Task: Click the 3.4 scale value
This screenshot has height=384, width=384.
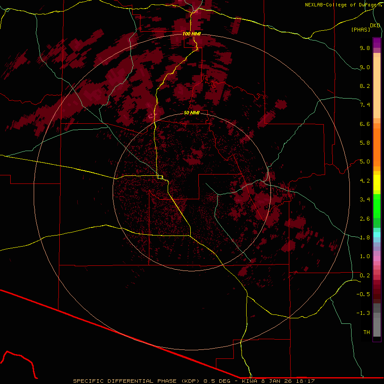Action: tap(365, 200)
